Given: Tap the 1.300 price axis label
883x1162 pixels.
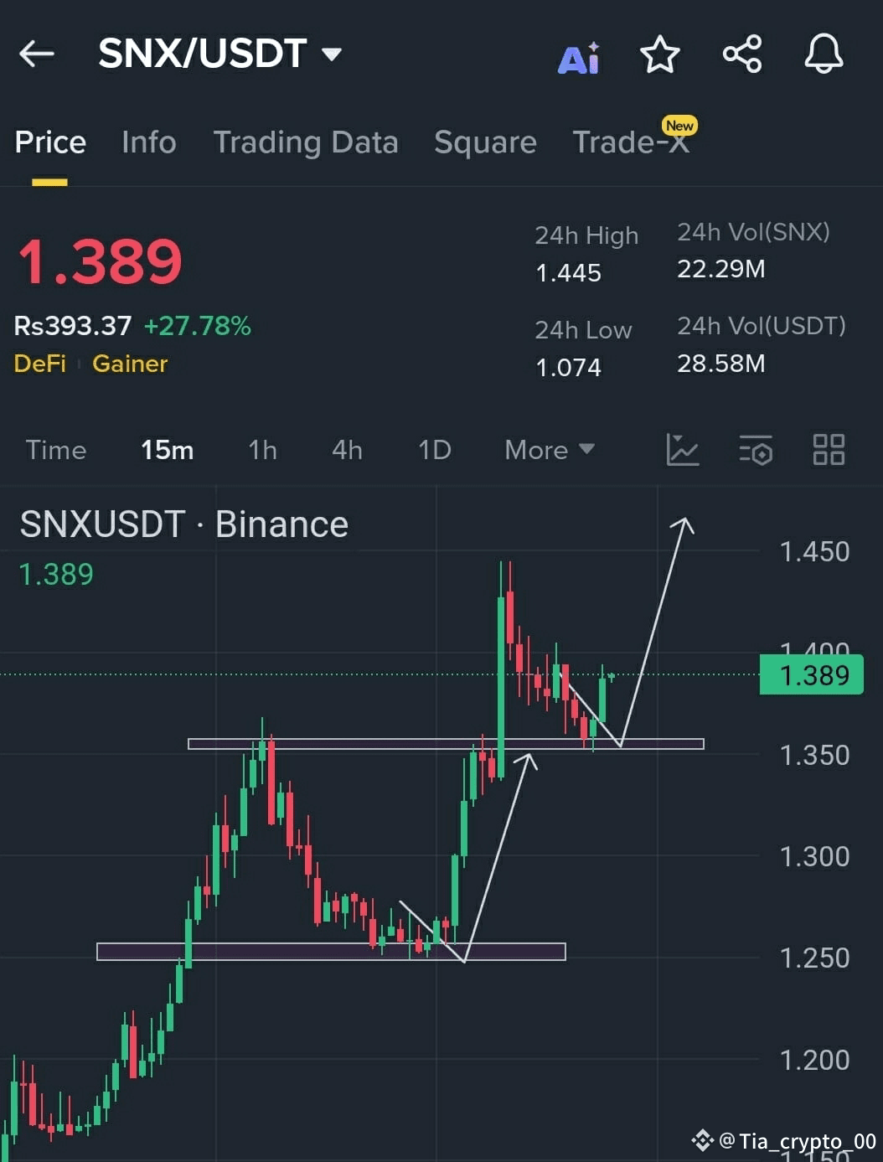Looking at the screenshot, I should tap(814, 857).
